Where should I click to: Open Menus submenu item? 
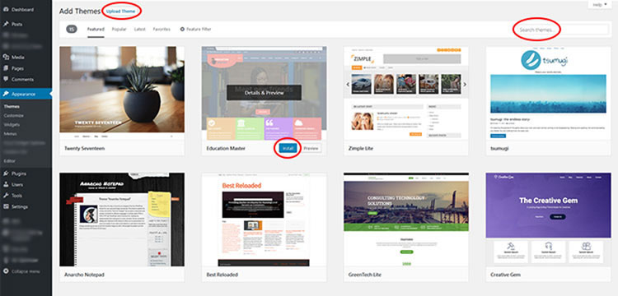click(10, 134)
